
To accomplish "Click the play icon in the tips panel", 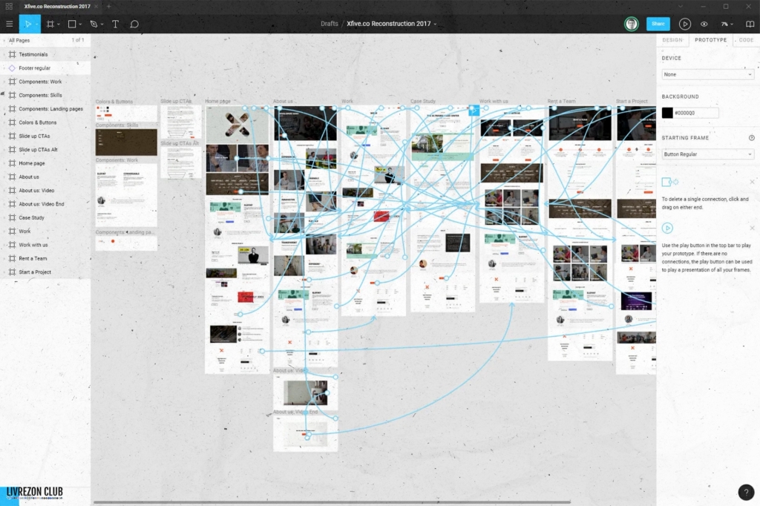I will 667,228.
